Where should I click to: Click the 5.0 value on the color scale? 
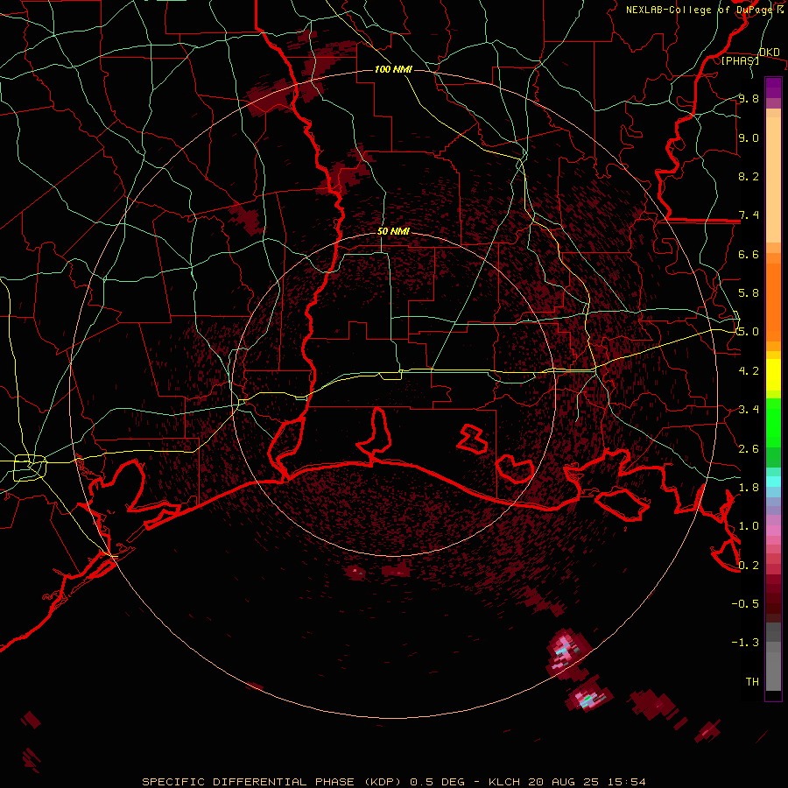(x=749, y=332)
